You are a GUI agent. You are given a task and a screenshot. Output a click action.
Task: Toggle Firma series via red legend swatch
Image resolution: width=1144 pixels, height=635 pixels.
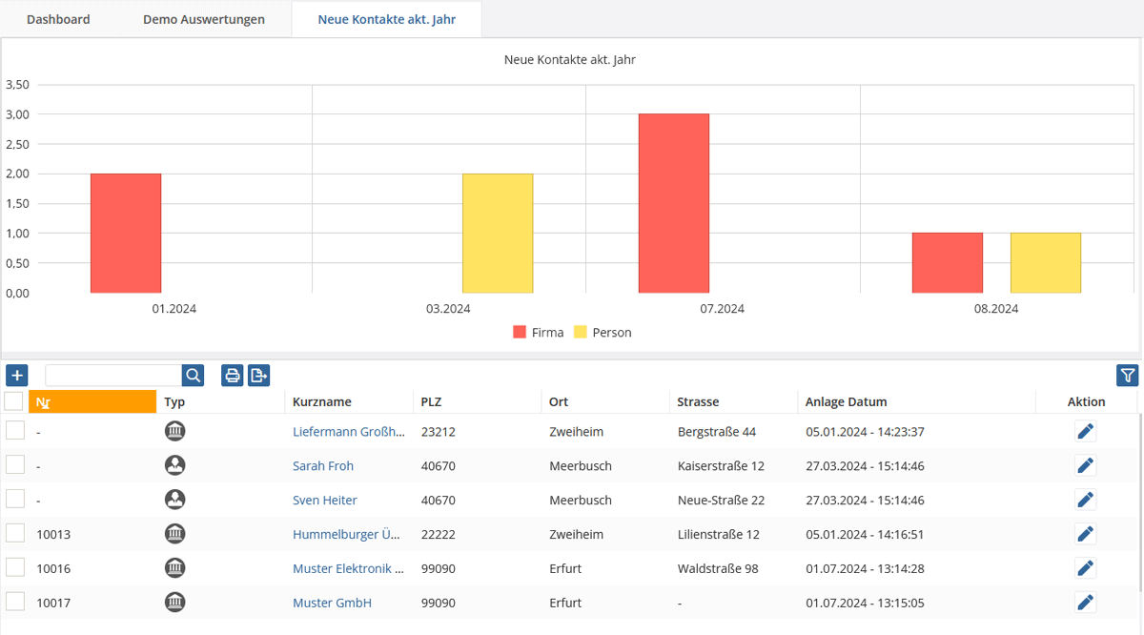pyautogui.click(x=520, y=333)
